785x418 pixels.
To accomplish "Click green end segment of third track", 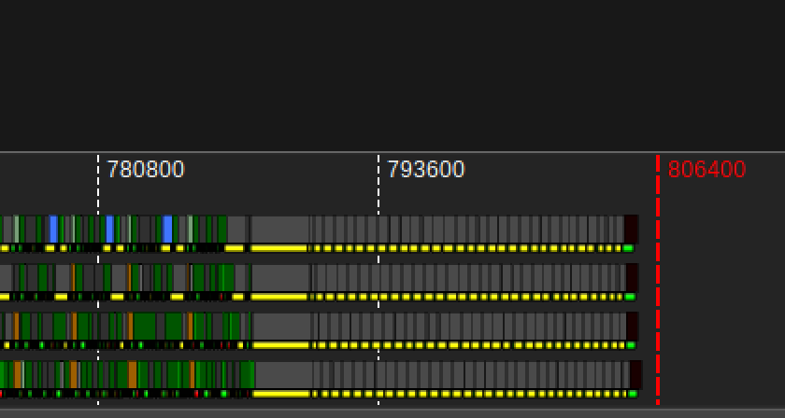I will [x=631, y=345].
